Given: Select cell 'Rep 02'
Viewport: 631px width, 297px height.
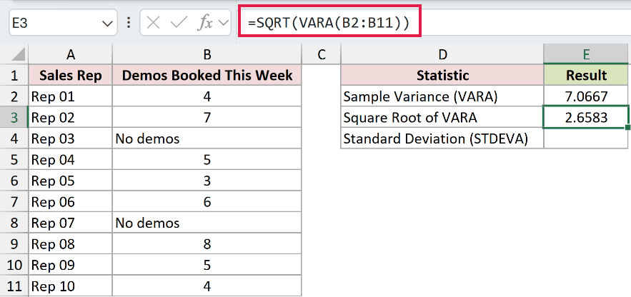Looking at the screenshot, I should (71, 117).
